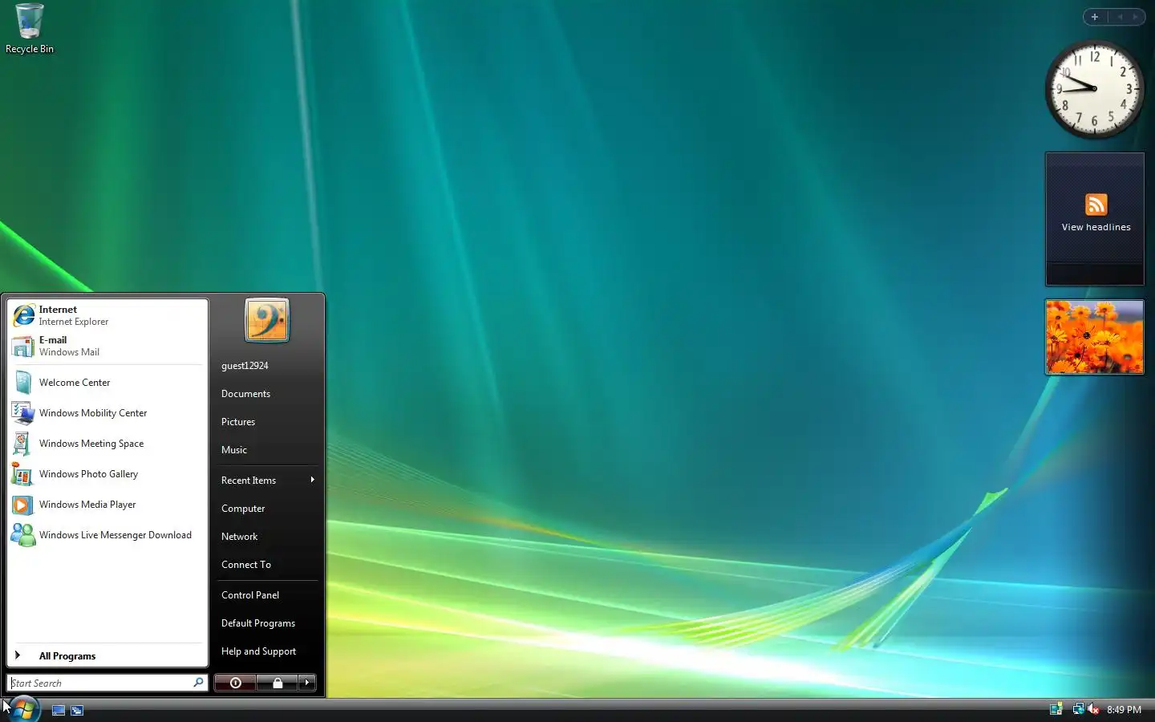The width and height of the screenshot is (1155, 722).
Task: Launch Internet Explorer from Start menu
Action: [107, 315]
